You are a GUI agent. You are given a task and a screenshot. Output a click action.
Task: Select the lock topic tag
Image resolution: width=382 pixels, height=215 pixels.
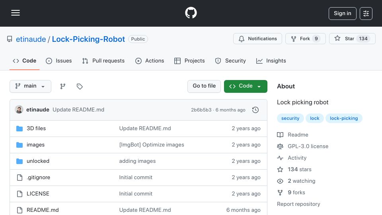pyautogui.click(x=314, y=118)
